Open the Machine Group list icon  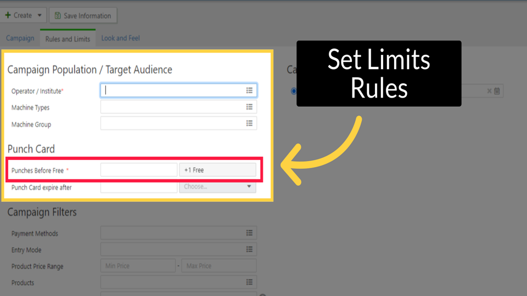point(249,124)
